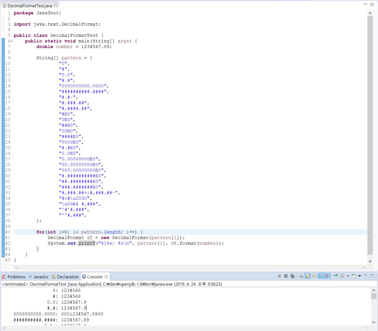Toggle Scroll Lock in Console toolbar
This screenshot has width=378, height=331.
tap(307, 276)
